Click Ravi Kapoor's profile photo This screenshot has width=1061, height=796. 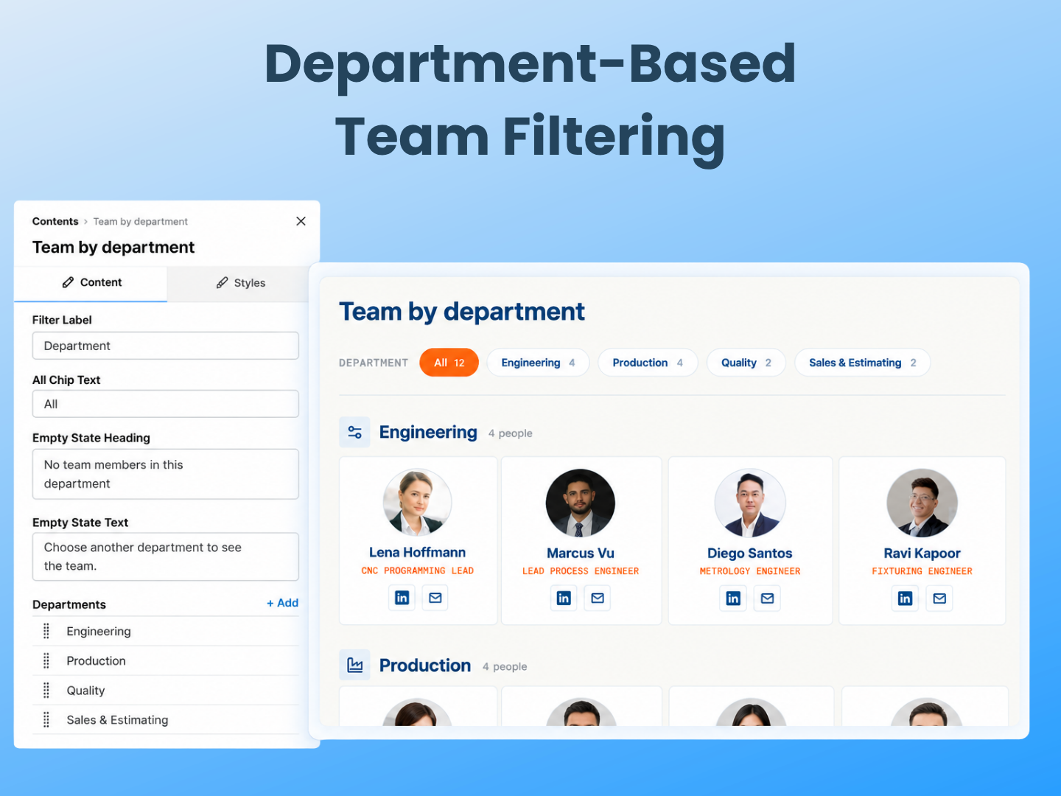tap(922, 503)
